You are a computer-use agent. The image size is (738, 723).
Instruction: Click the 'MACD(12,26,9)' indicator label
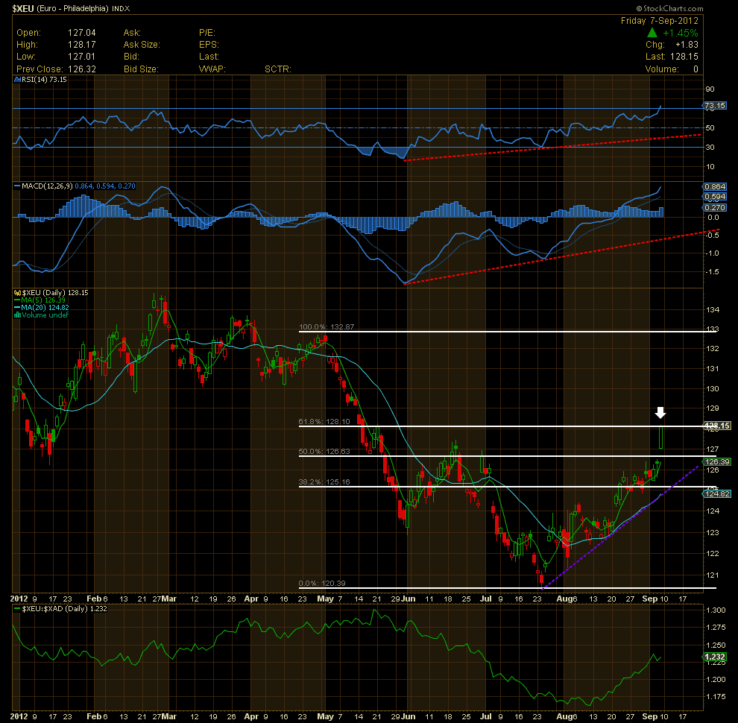[x=47, y=186]
